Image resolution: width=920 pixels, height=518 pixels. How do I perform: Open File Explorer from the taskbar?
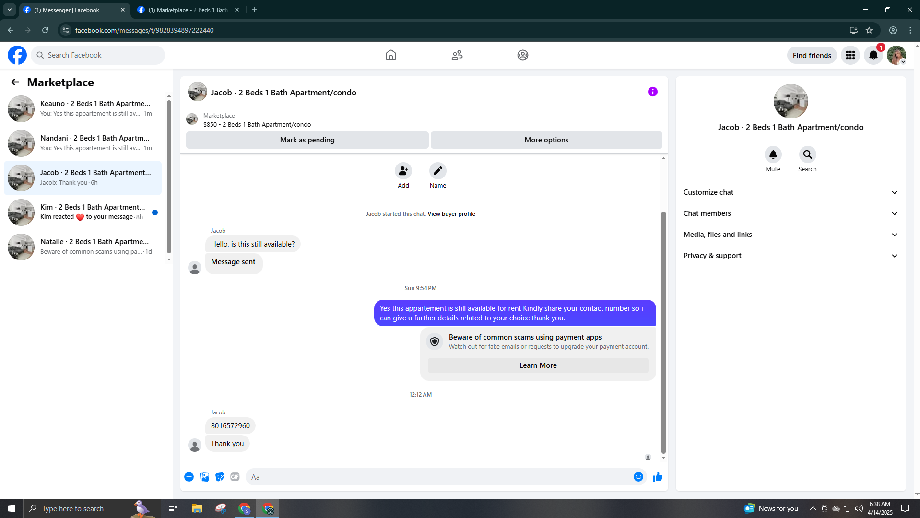(197, 508)
